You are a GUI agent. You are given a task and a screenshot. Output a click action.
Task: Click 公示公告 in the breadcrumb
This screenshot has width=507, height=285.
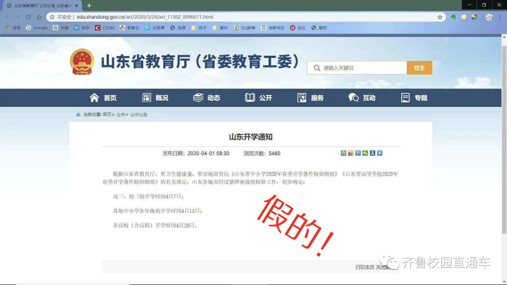click(138, 115)
